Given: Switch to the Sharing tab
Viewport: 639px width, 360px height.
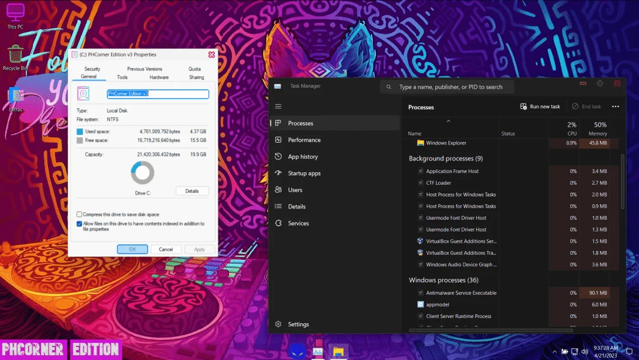Looking at the screenshot, I should pyautogui.click(x=196, y=77).
